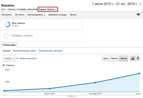Click Добавить в сводку button
143x98 pixels.
coord(58,15)
